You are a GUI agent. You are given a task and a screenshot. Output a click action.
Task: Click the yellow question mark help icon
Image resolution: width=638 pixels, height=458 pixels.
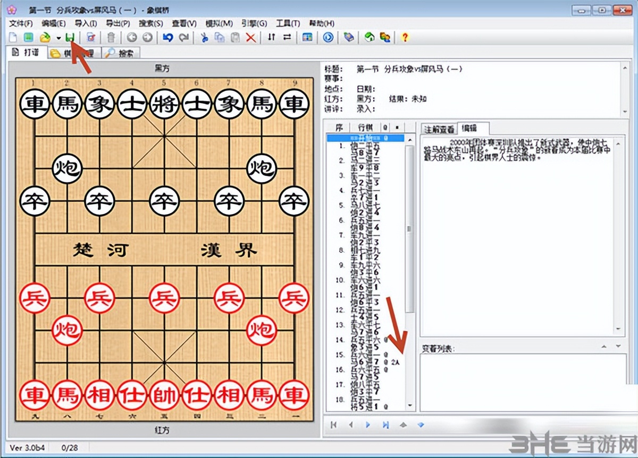click(x=405, y=37)
